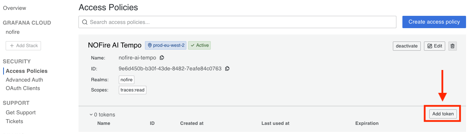Delete the NOFire AI Tempo policy
471x134 pixels.
pyautogui.click(x=453, y=46)
